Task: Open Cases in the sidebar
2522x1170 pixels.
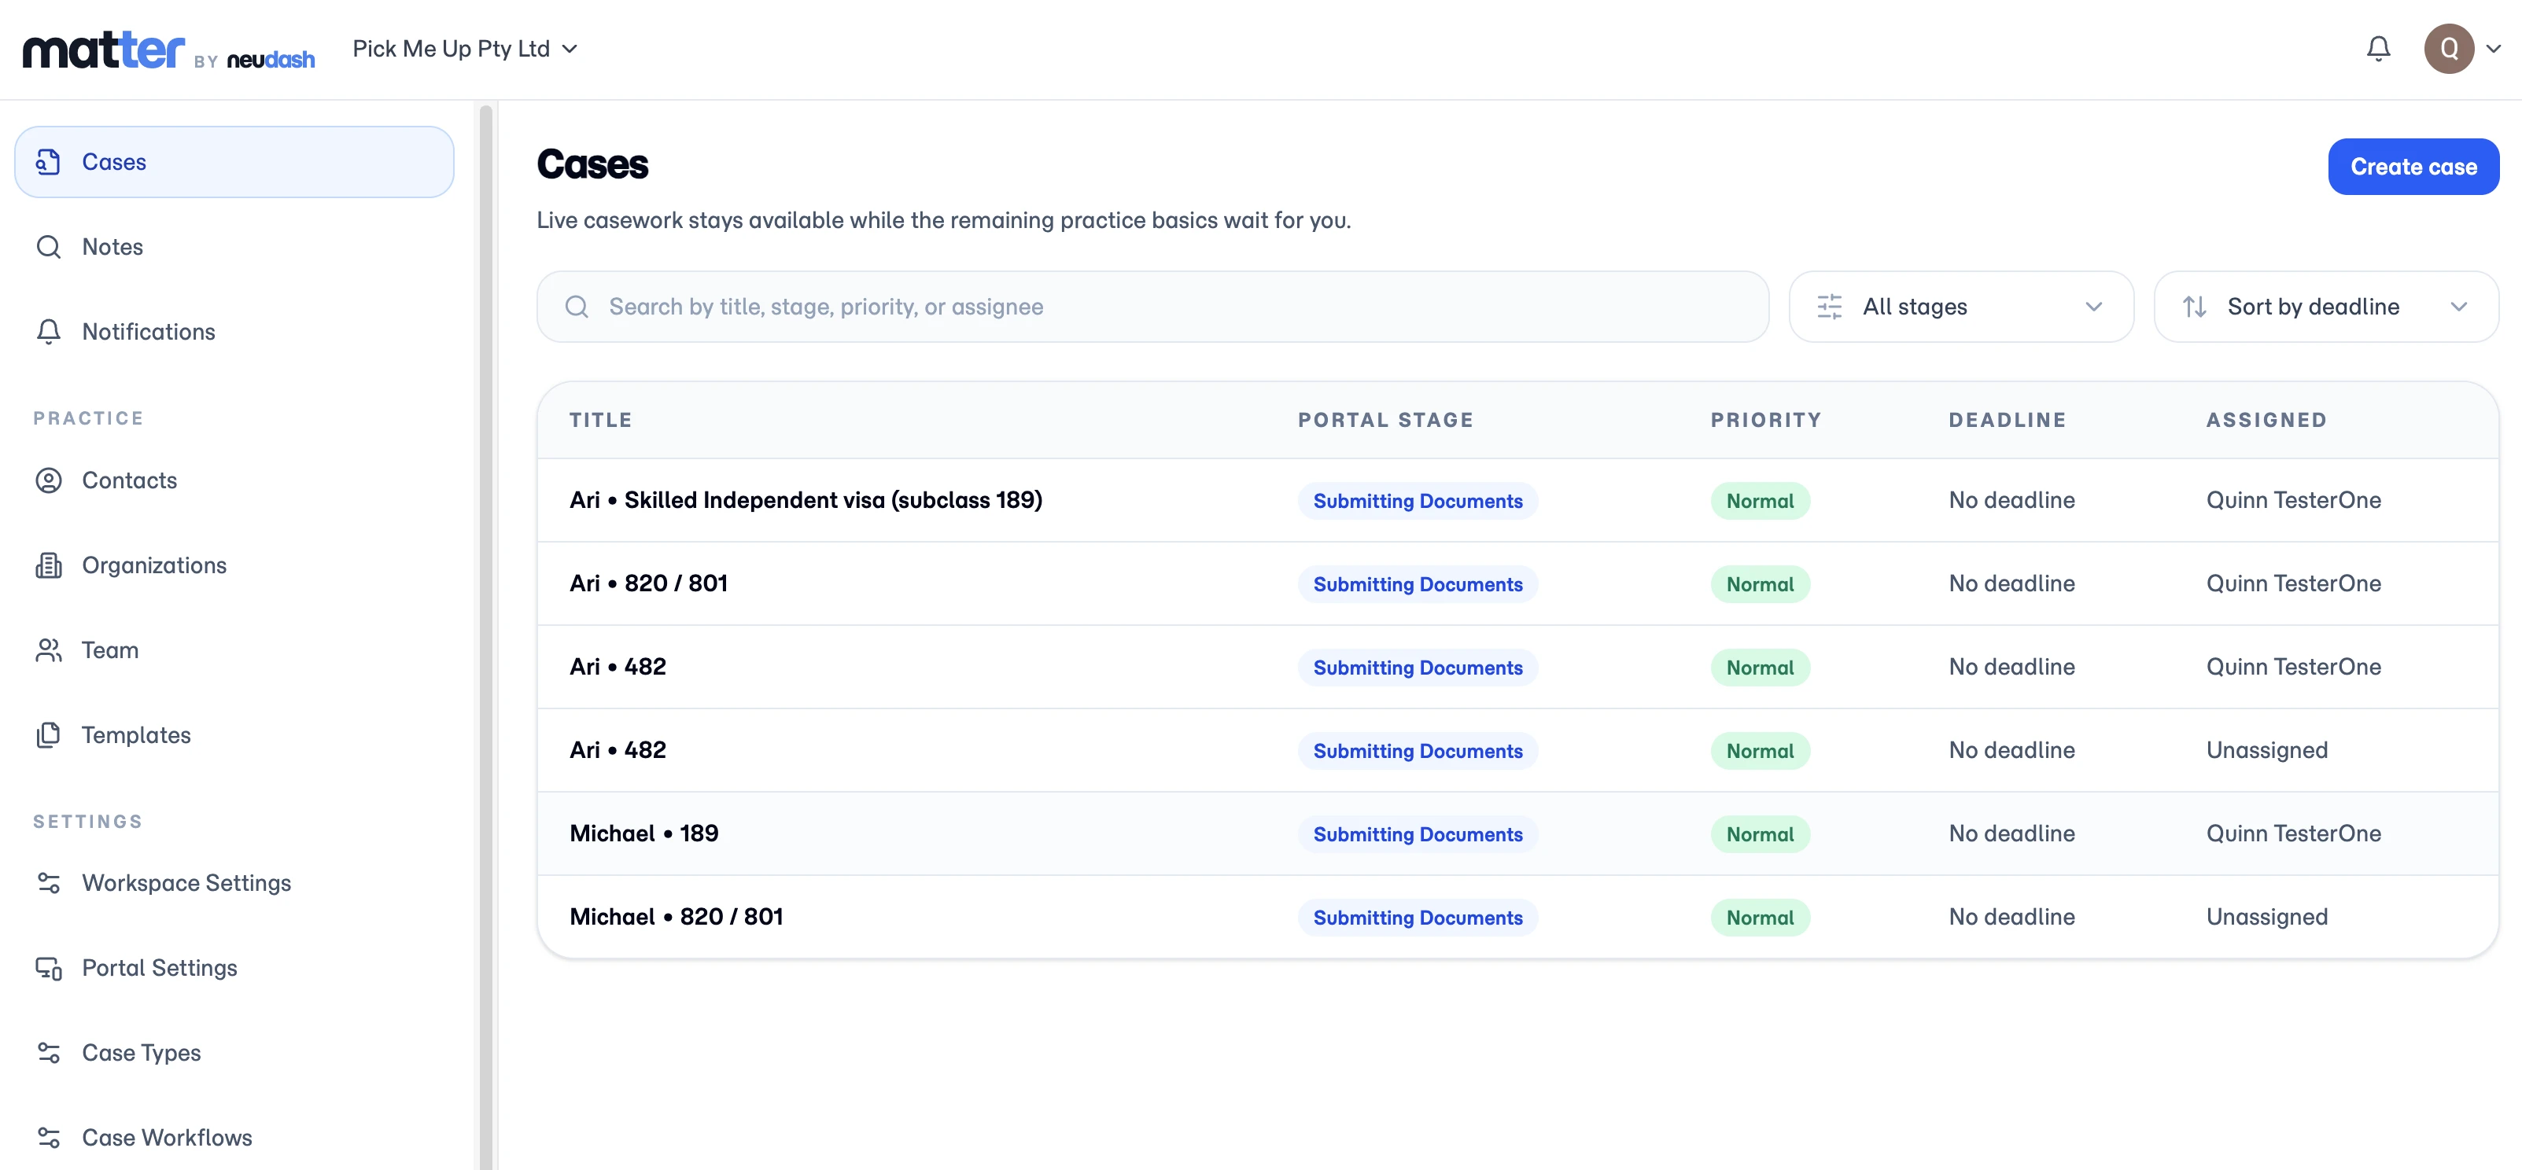Action: click(x=234, y=161)
